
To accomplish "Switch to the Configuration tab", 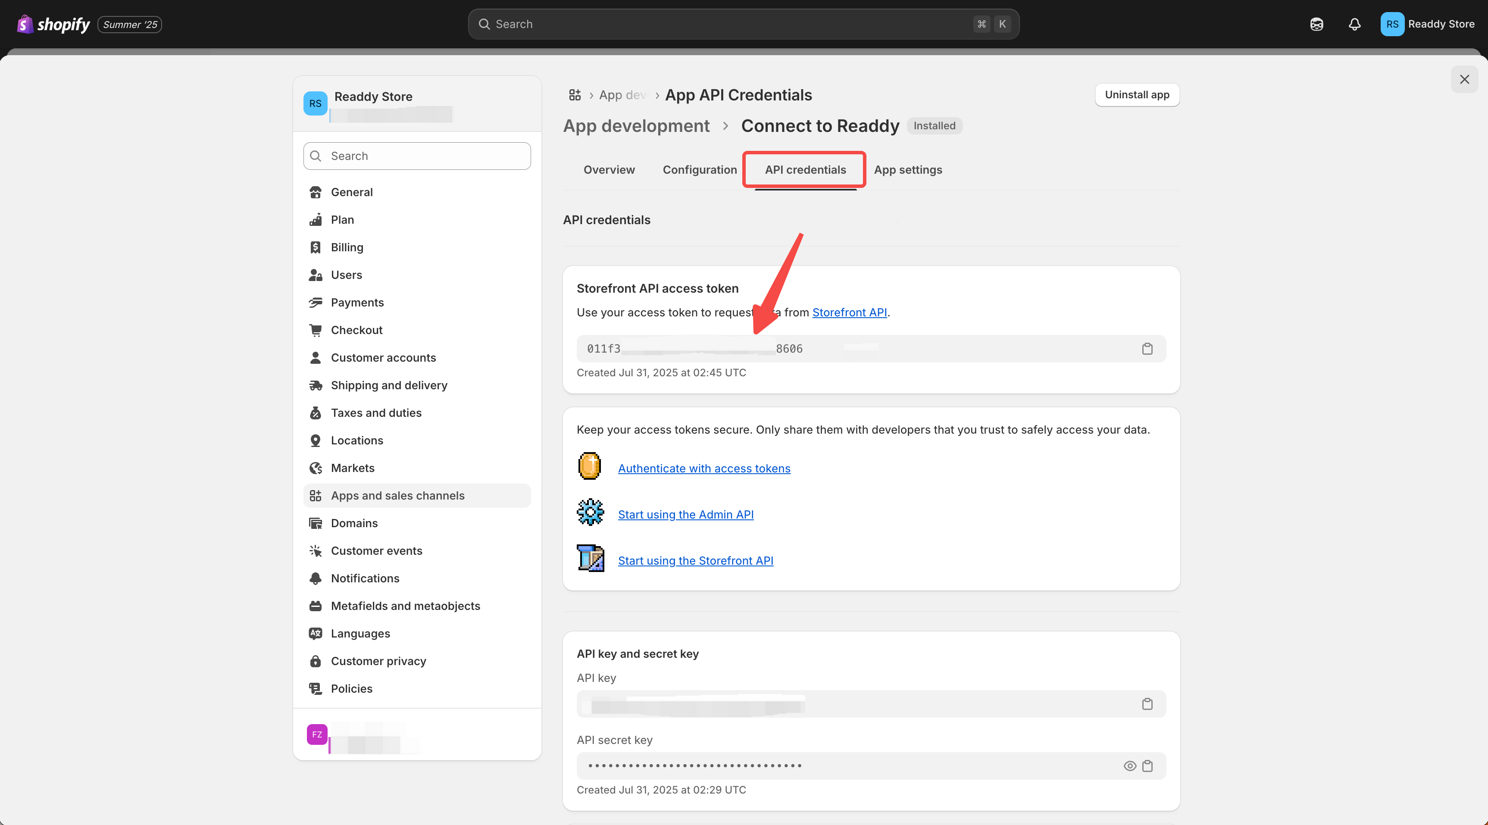I will click(700, 170).
